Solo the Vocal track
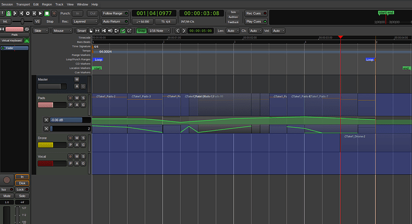 tap(83, 157)
